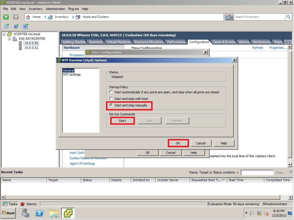
Task: Click the Virtual Machines tab
Action: (119, 42)
